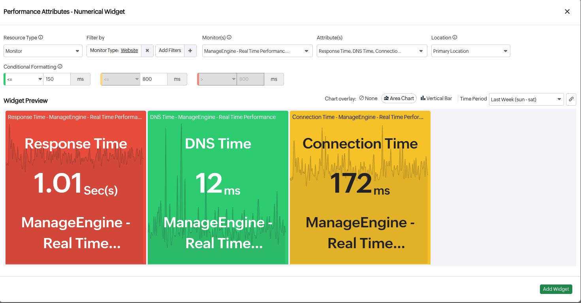
Task: Close the Numerical Widget dialog
Action: (x=567, y=11)
